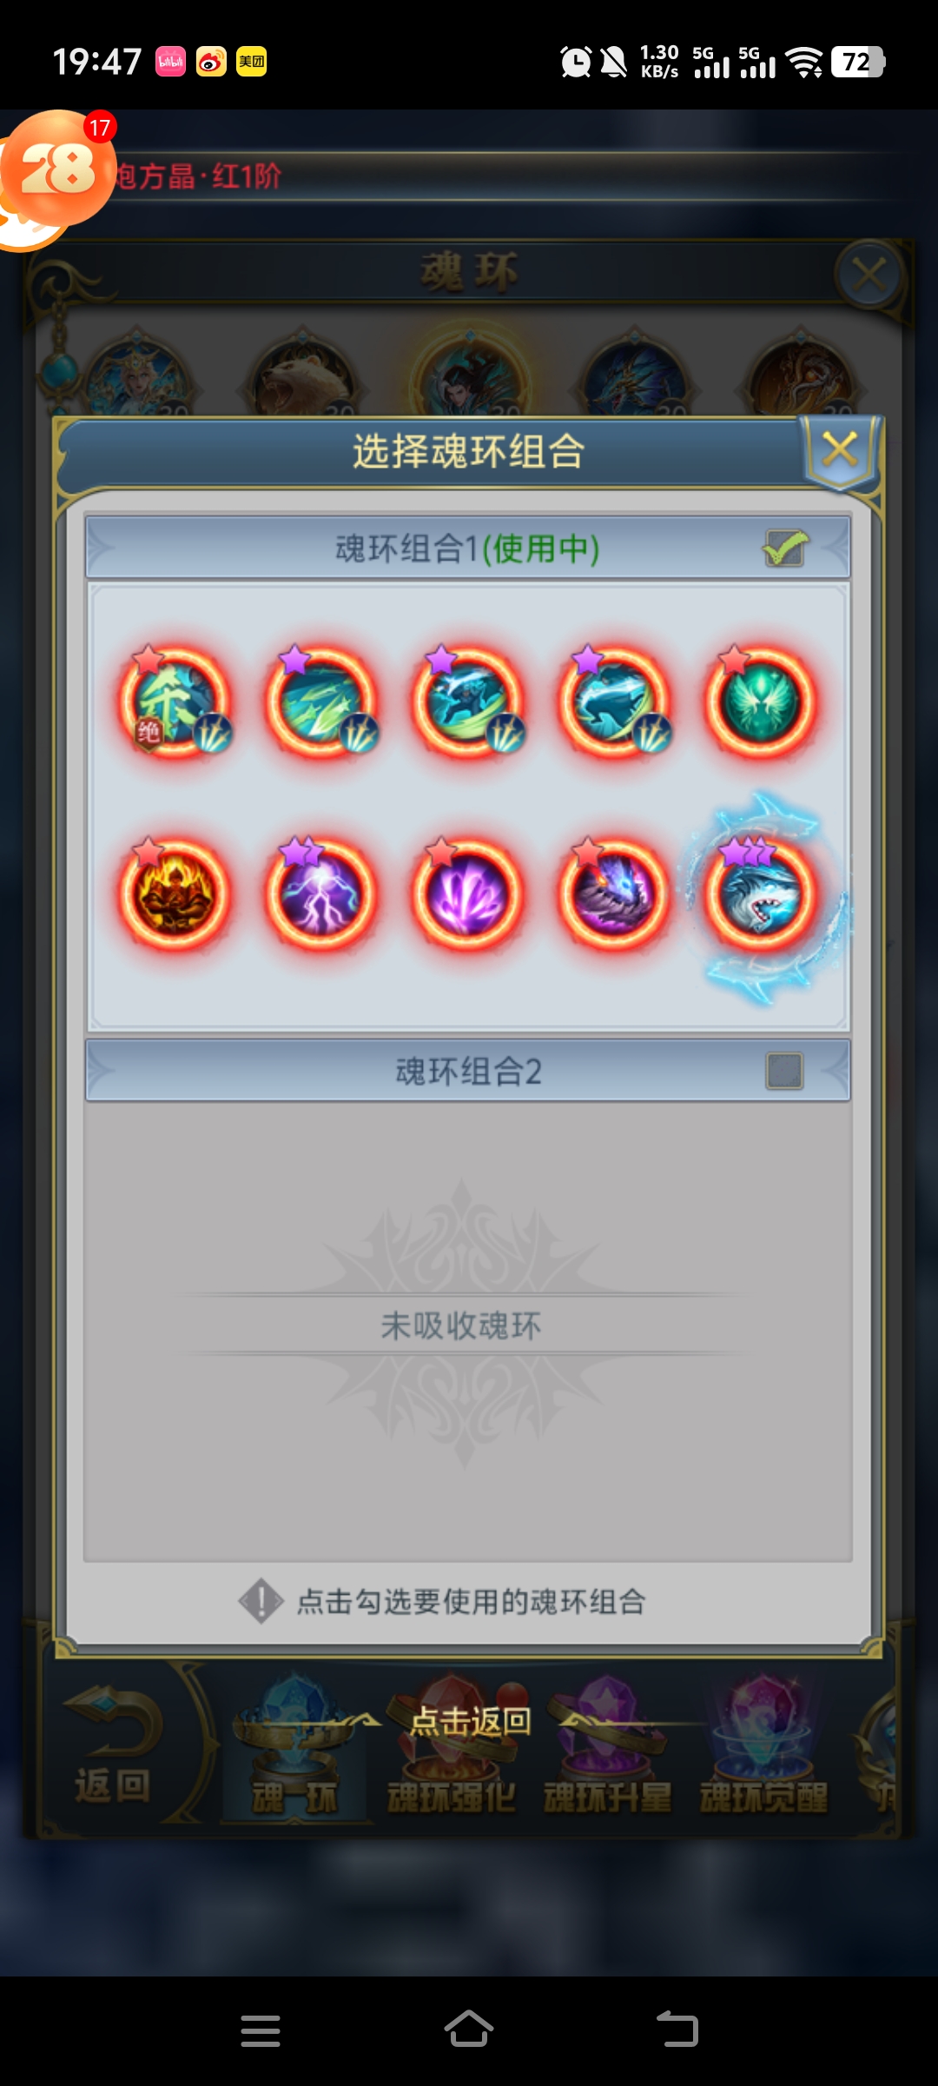The width and height of the screenshot is (938, 2086).
Task: Select the shark soul ring with water aura
Action: (x=762, y=895)
